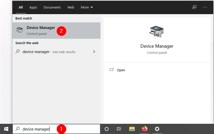Switch to the Web tab

[71, 7]
